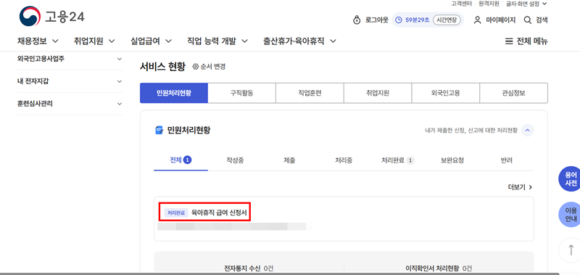Select the 직업훈련 tab

310,93
